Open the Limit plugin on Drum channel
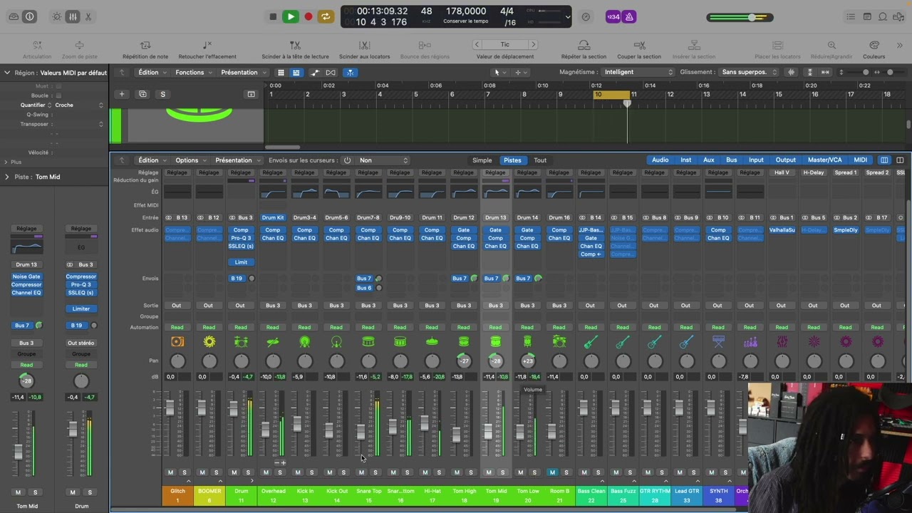 click(241, 262)
